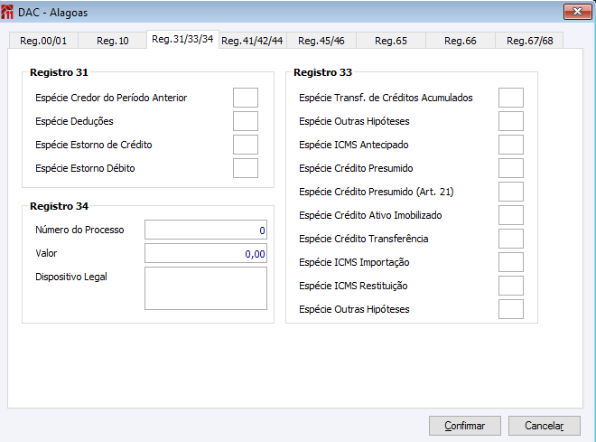Viewport: 596px width, 442px height.
Task: Select the Reg.67/68 tab
Action: [x=530, y=41]
